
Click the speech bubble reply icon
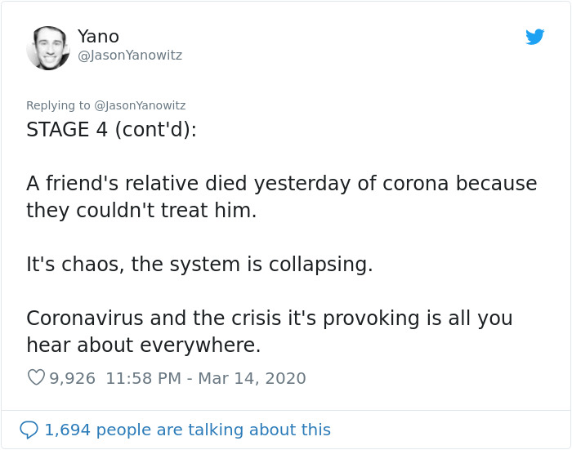tap(29, 430)
